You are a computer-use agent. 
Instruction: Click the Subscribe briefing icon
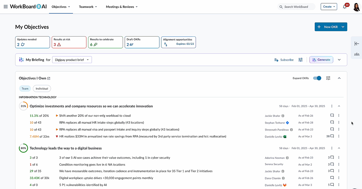[284, 60]
